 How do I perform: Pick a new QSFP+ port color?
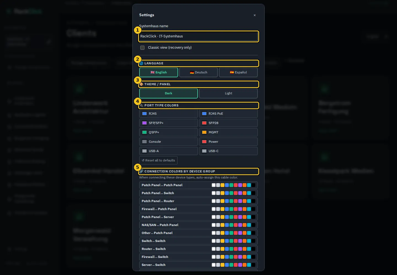click(144, 132)
